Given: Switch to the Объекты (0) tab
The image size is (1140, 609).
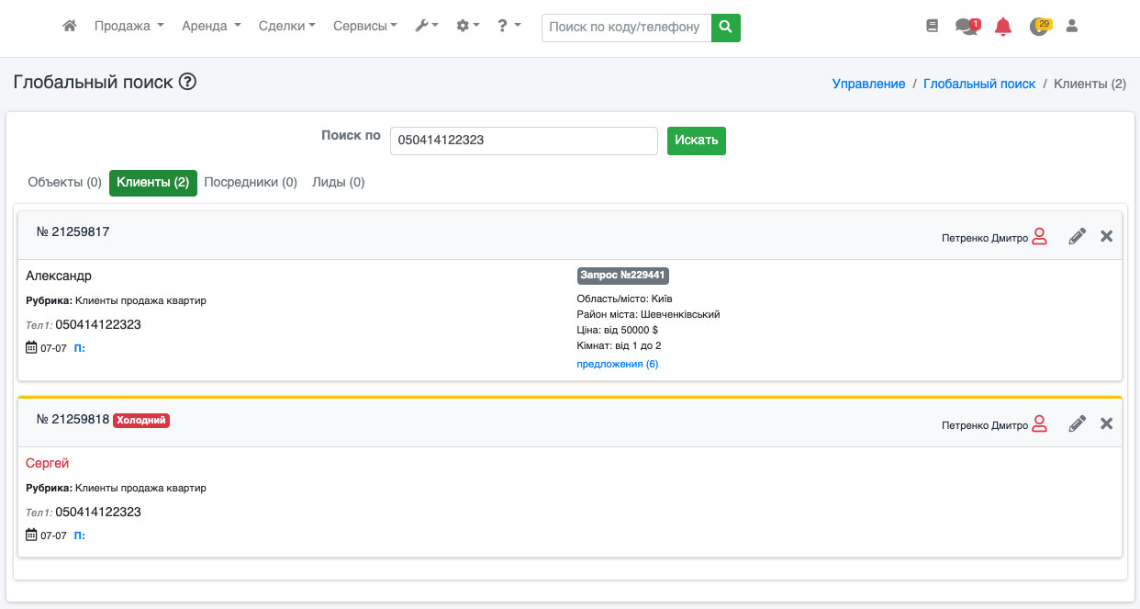Looking at the screenshot, I should point(64,183).
